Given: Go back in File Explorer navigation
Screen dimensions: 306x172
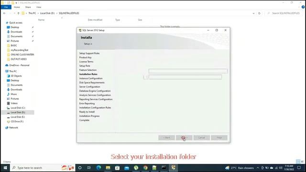Looking at the screenshot, I should coord(4,13).
